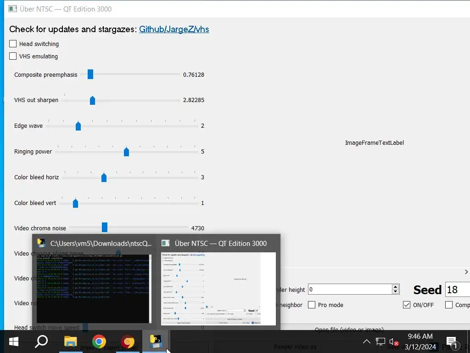
Task: Click the scroll right arrow above Seed
Action: [x=466, y=272]
